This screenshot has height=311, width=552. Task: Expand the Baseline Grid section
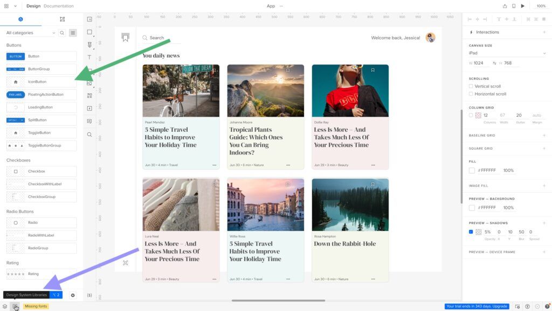coord(544,136)
